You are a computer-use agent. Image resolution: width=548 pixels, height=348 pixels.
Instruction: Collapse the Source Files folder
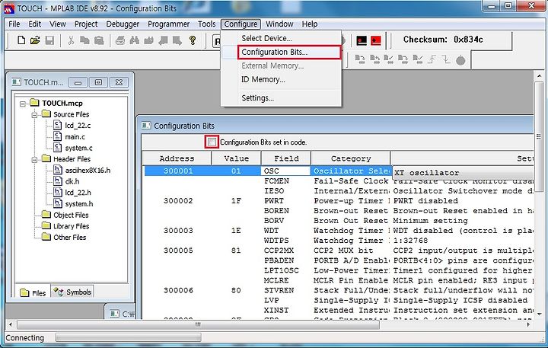(x=34, y=115)
